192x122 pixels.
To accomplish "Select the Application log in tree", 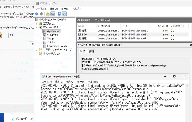I will click(54, 31).
